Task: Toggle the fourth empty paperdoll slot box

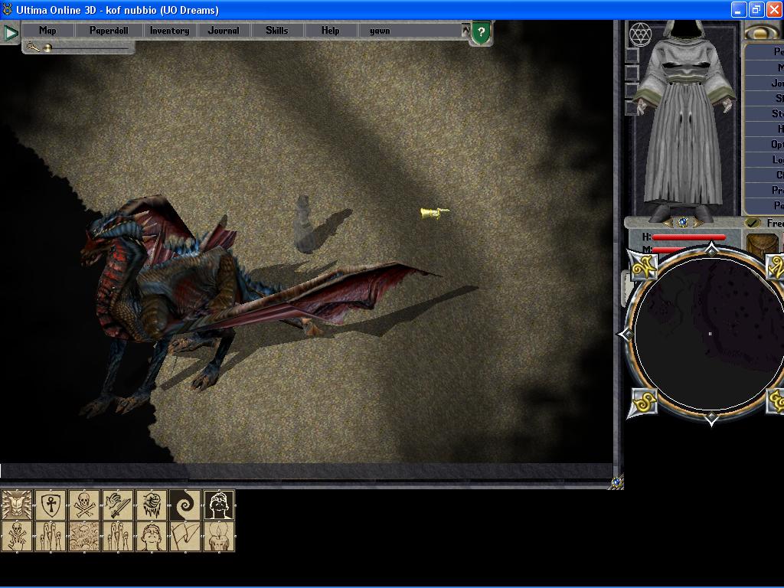Action: (632, 108)
